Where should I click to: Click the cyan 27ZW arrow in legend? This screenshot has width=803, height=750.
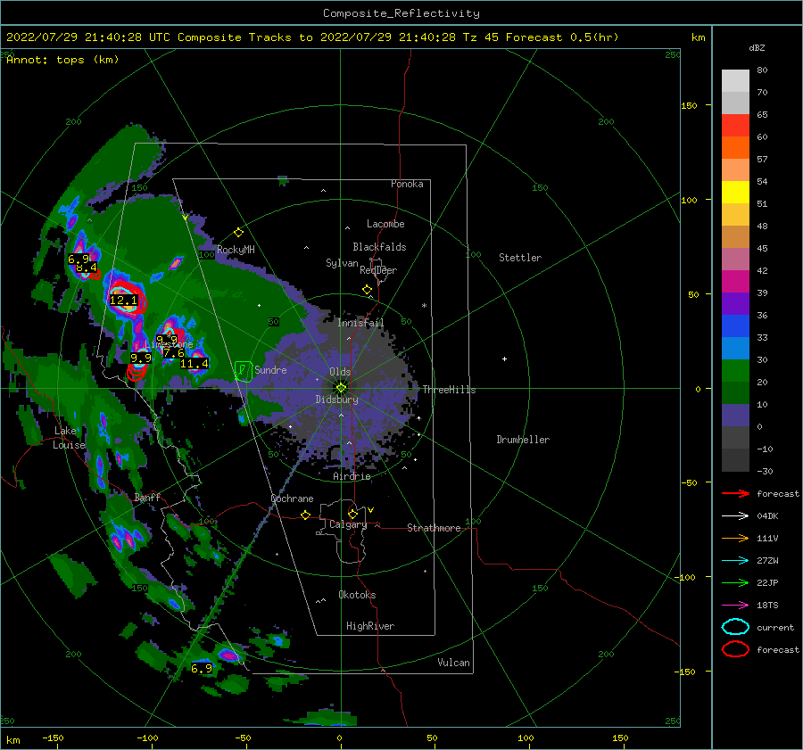[735, 561]
